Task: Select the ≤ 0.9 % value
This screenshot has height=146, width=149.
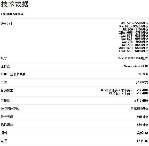Action: pyautogui.click(x=143, y=74)
